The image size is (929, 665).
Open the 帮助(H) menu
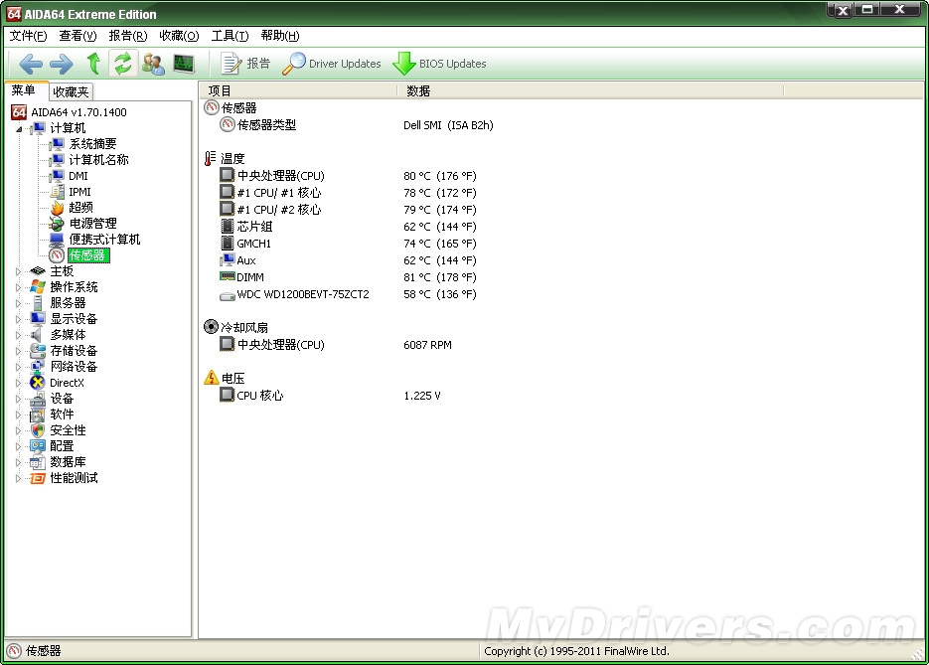tap(280, 36)
